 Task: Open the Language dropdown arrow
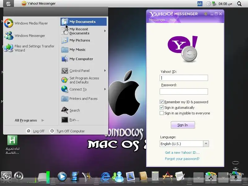point(206,144)
